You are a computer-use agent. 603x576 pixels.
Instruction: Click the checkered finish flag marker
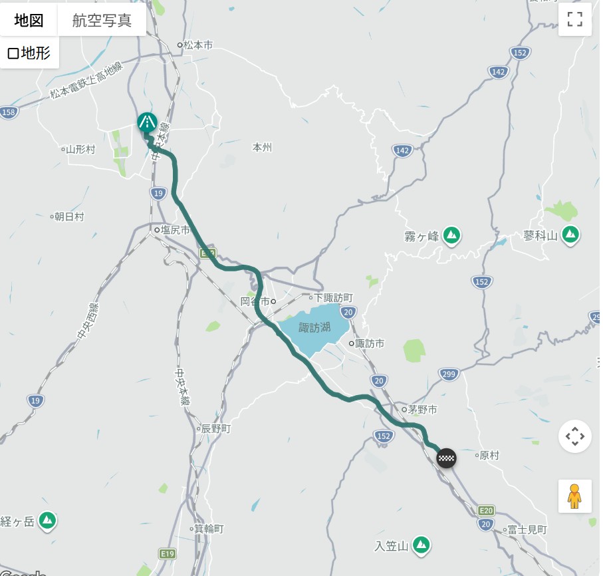446,458
